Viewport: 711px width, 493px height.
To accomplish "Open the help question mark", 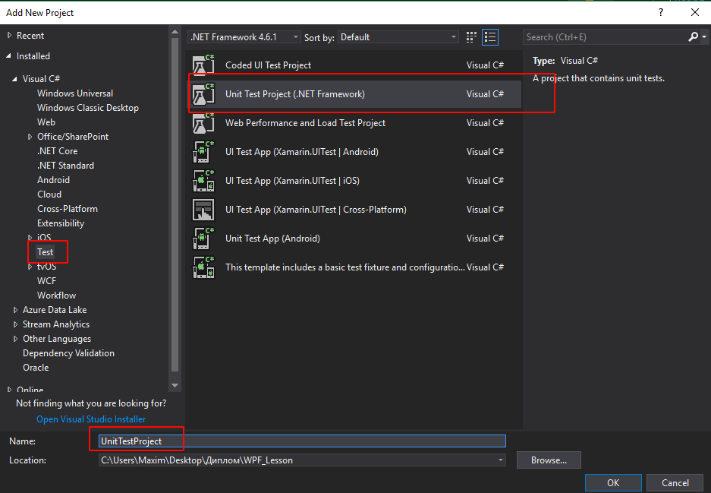I will point(661,12).
